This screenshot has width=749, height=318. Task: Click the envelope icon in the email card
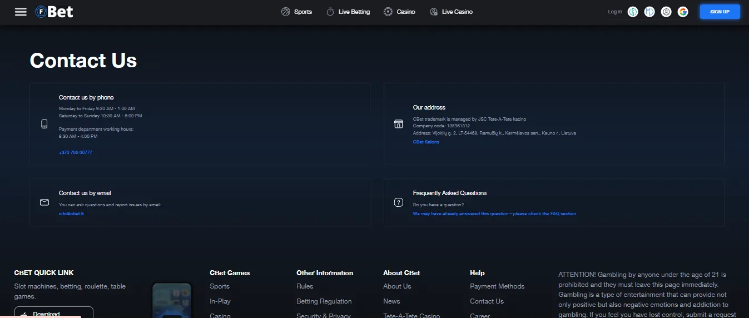44,202
